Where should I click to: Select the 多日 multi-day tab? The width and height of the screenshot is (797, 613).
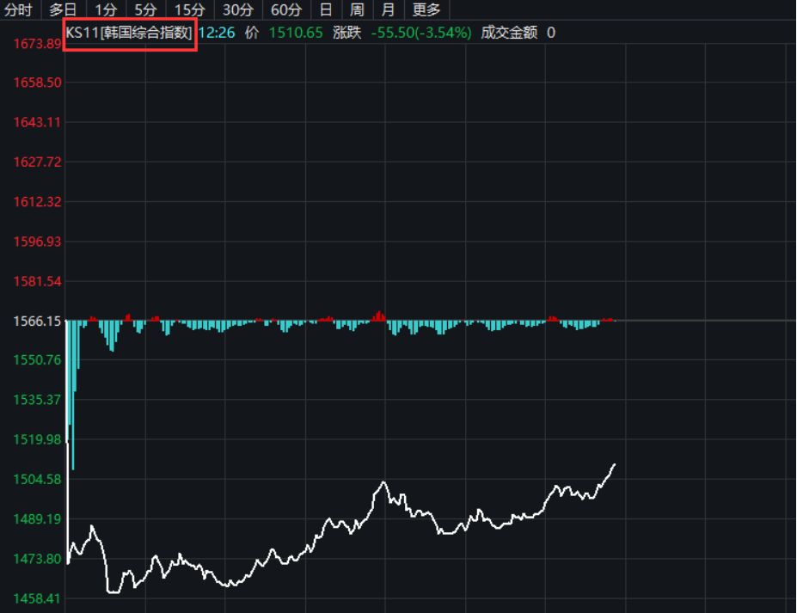pyautogui.click(x=63, y=10)
